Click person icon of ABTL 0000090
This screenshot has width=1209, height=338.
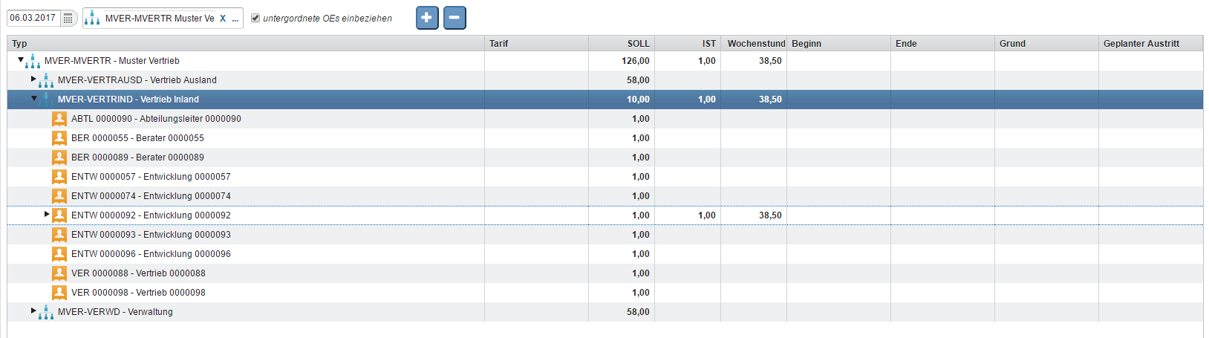tap(59, 119)
